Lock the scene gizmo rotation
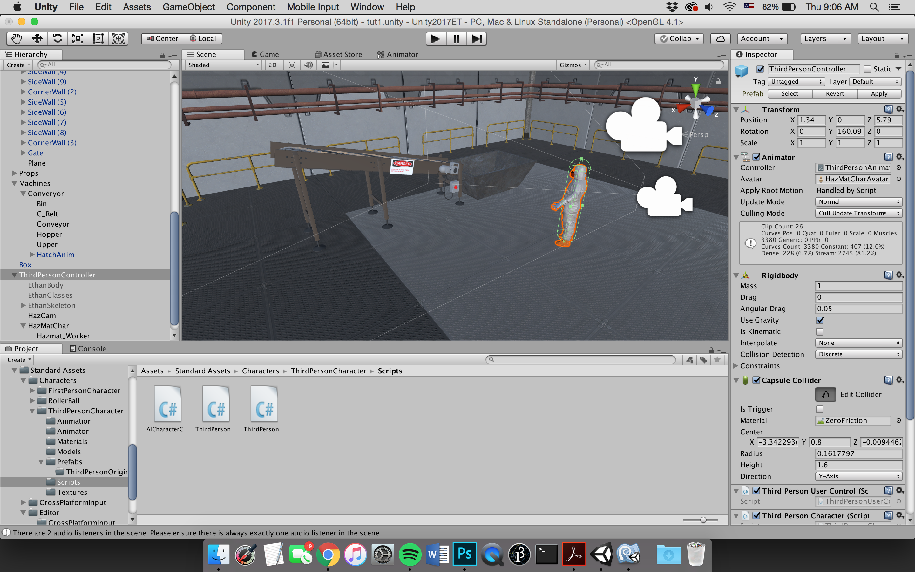 718,81
